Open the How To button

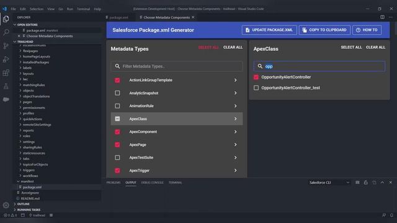tap(367, 30)
